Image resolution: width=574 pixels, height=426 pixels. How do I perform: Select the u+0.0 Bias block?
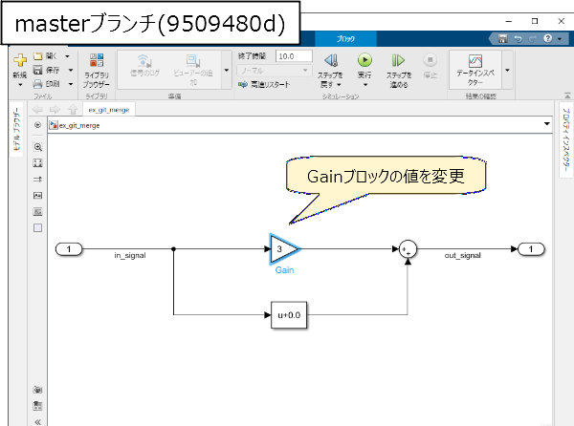(289, 315)
